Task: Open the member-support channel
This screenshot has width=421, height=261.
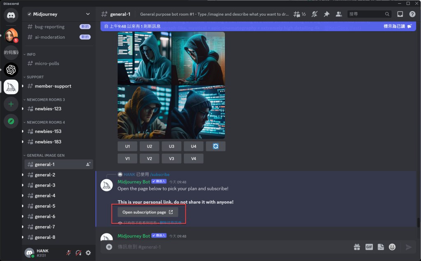Action: coord(53,86)
